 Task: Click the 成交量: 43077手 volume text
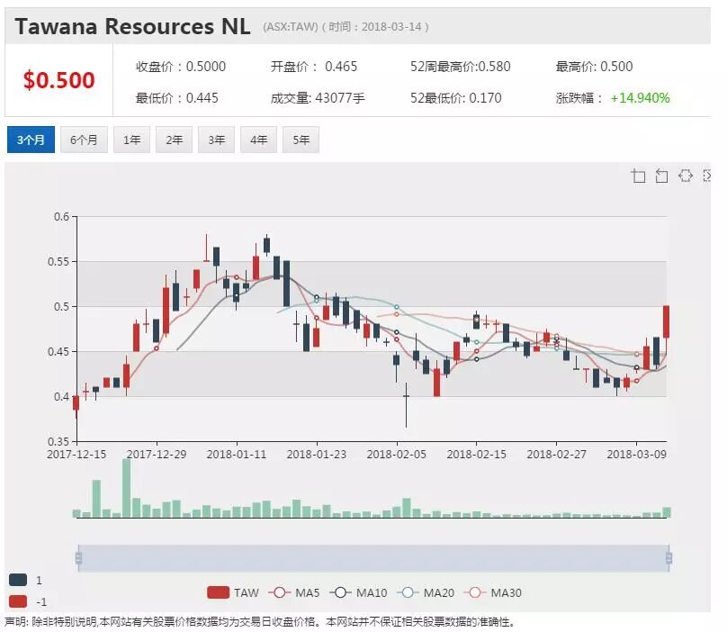click(x=318, y=98)
